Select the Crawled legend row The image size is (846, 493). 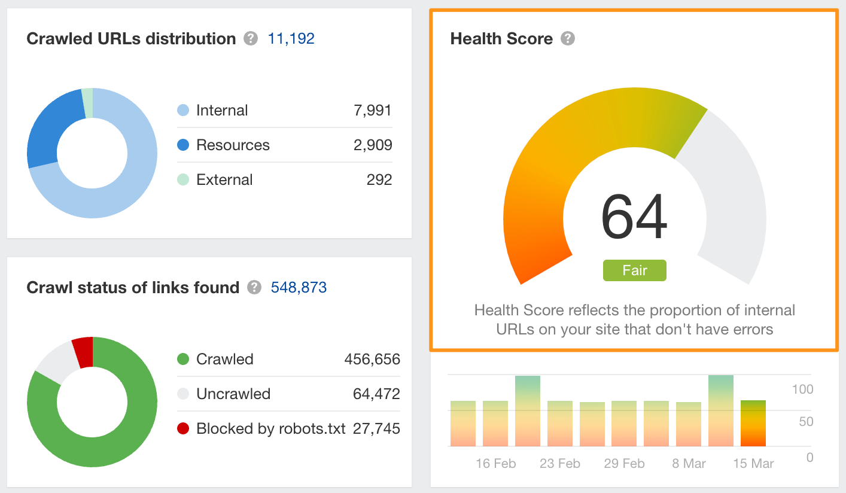pos(288,360)
